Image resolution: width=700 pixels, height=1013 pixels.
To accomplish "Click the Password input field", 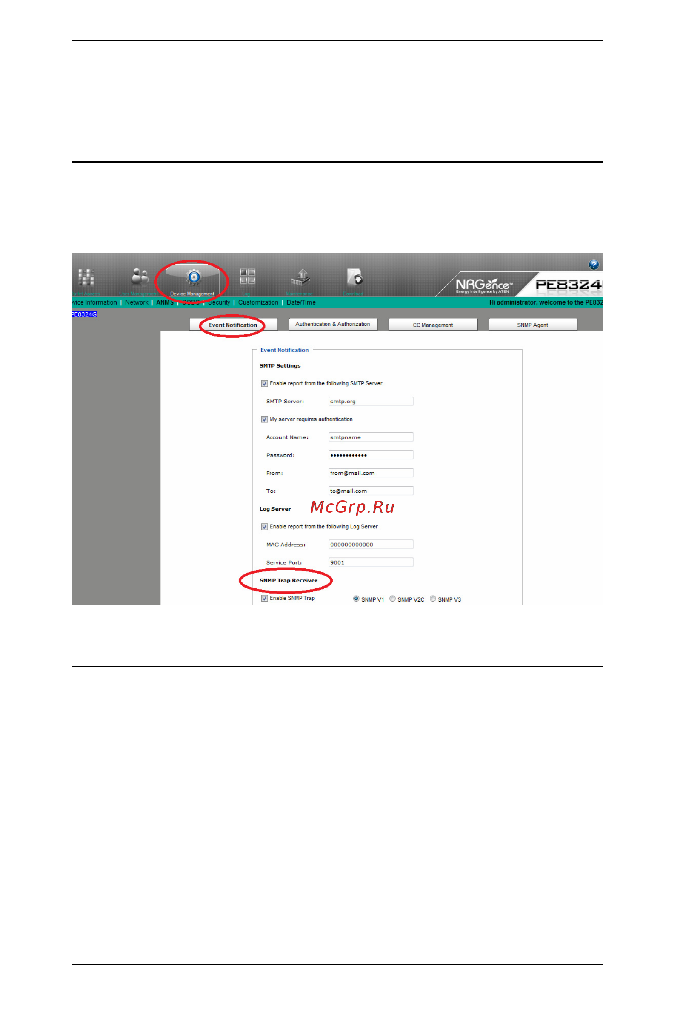I will pyautogui.click(x=371, y=455).
